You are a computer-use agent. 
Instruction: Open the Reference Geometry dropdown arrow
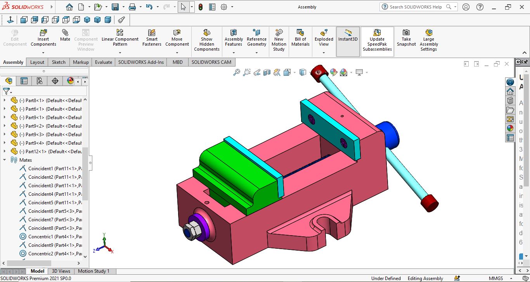(x=256, y=53)
